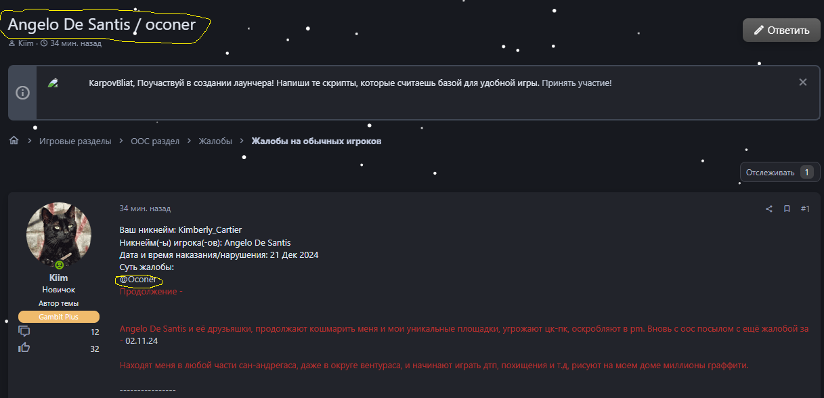Click the thumbs-up icon next to 32
Image resolution: width=824 pixels, height=398 pixels.
click(24, 348)
